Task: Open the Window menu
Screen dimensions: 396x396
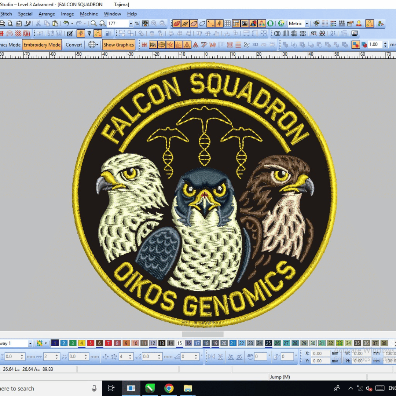Action: pos(113,14)
